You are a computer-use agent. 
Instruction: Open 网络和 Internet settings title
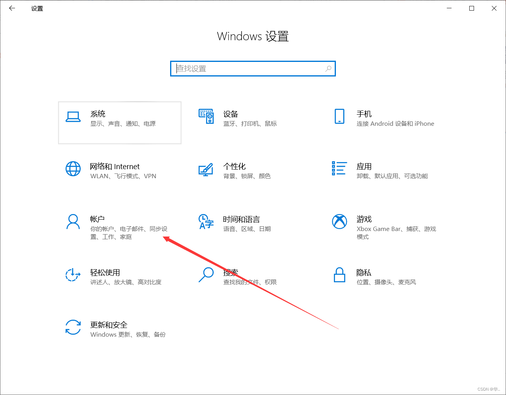point(115,166)
